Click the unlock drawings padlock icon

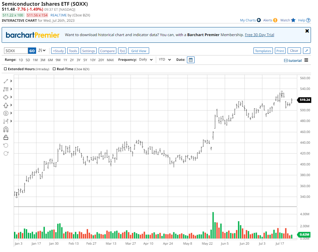click(x=6, y=137)
